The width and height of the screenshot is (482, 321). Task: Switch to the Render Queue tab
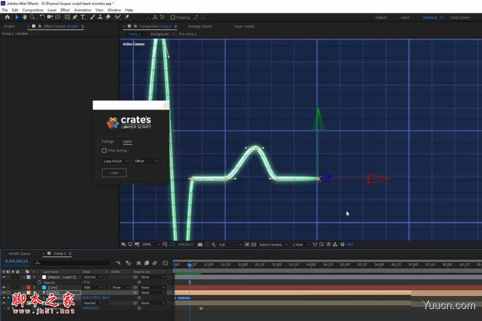(20, 254)
